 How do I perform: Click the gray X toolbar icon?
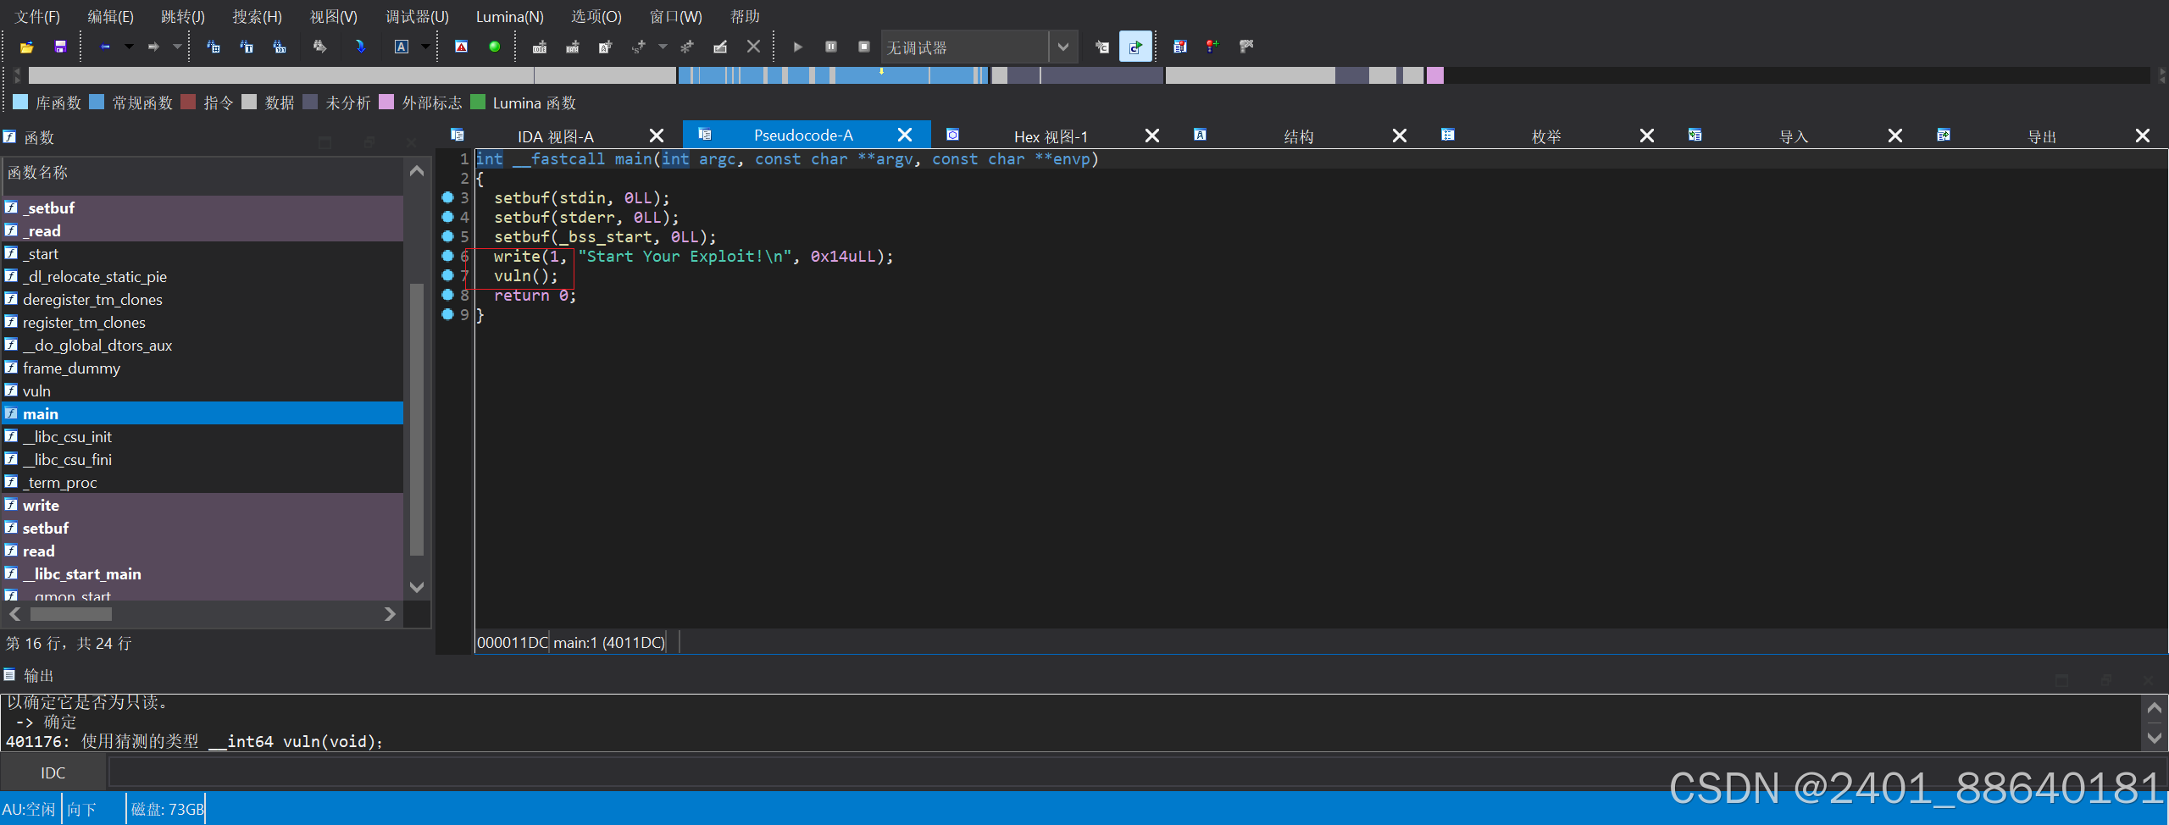point(753,47)
